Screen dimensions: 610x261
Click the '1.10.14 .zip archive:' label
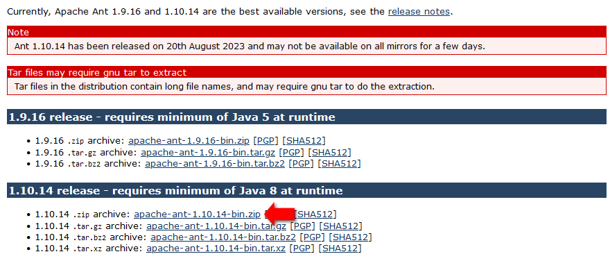pos(82,214)
